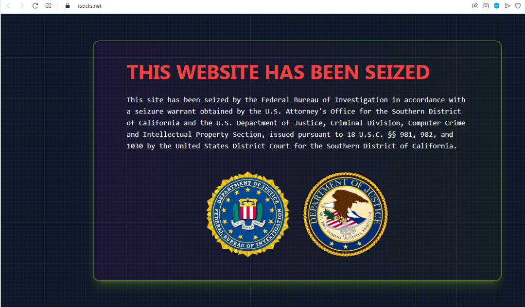The height and width of the screenshot is (307, 525).
Task: Click the FBI seal image
Action: pos(248,214)
